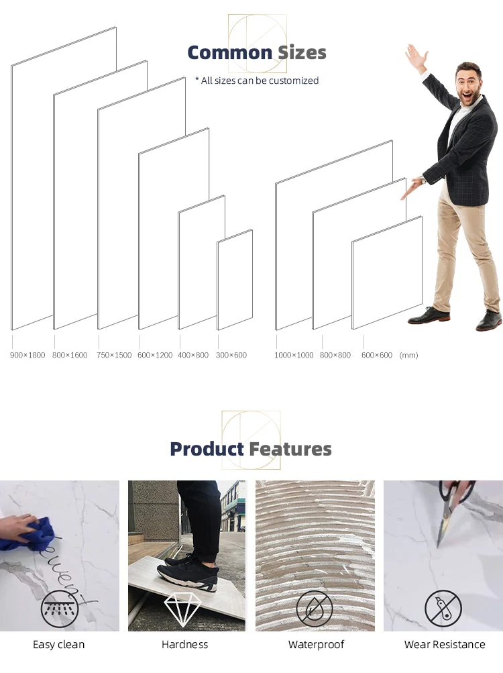Click the diamond icon on Hardness image

tap(183, 608)
